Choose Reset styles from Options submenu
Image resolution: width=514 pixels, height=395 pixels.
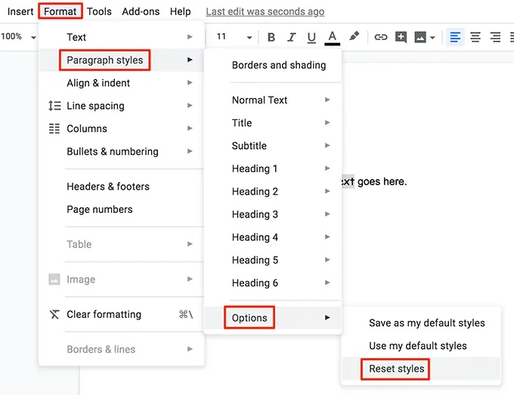[396, 369]
